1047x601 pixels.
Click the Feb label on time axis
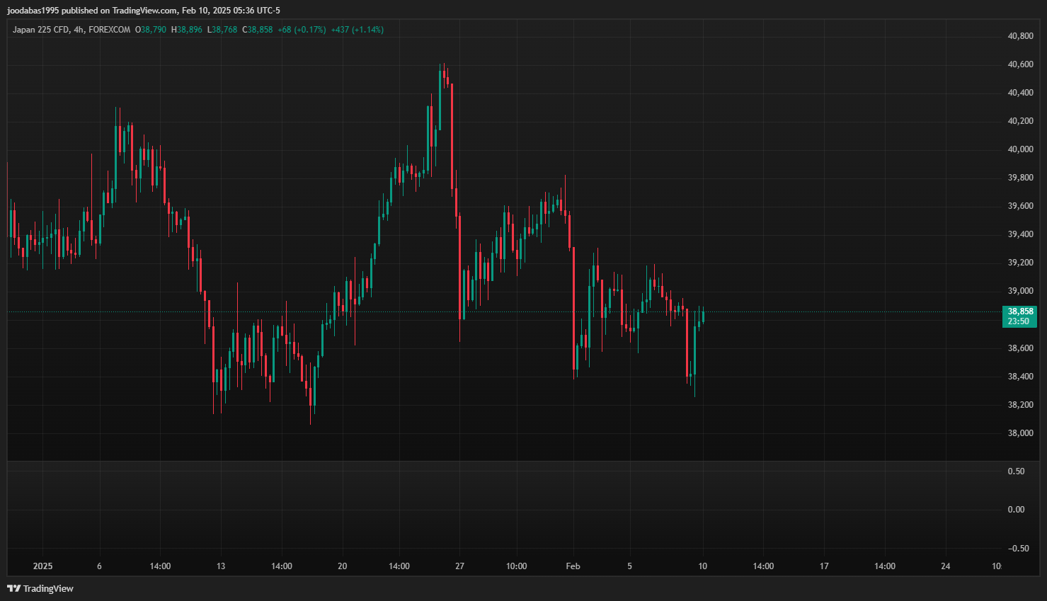click(x=573, y=566)
